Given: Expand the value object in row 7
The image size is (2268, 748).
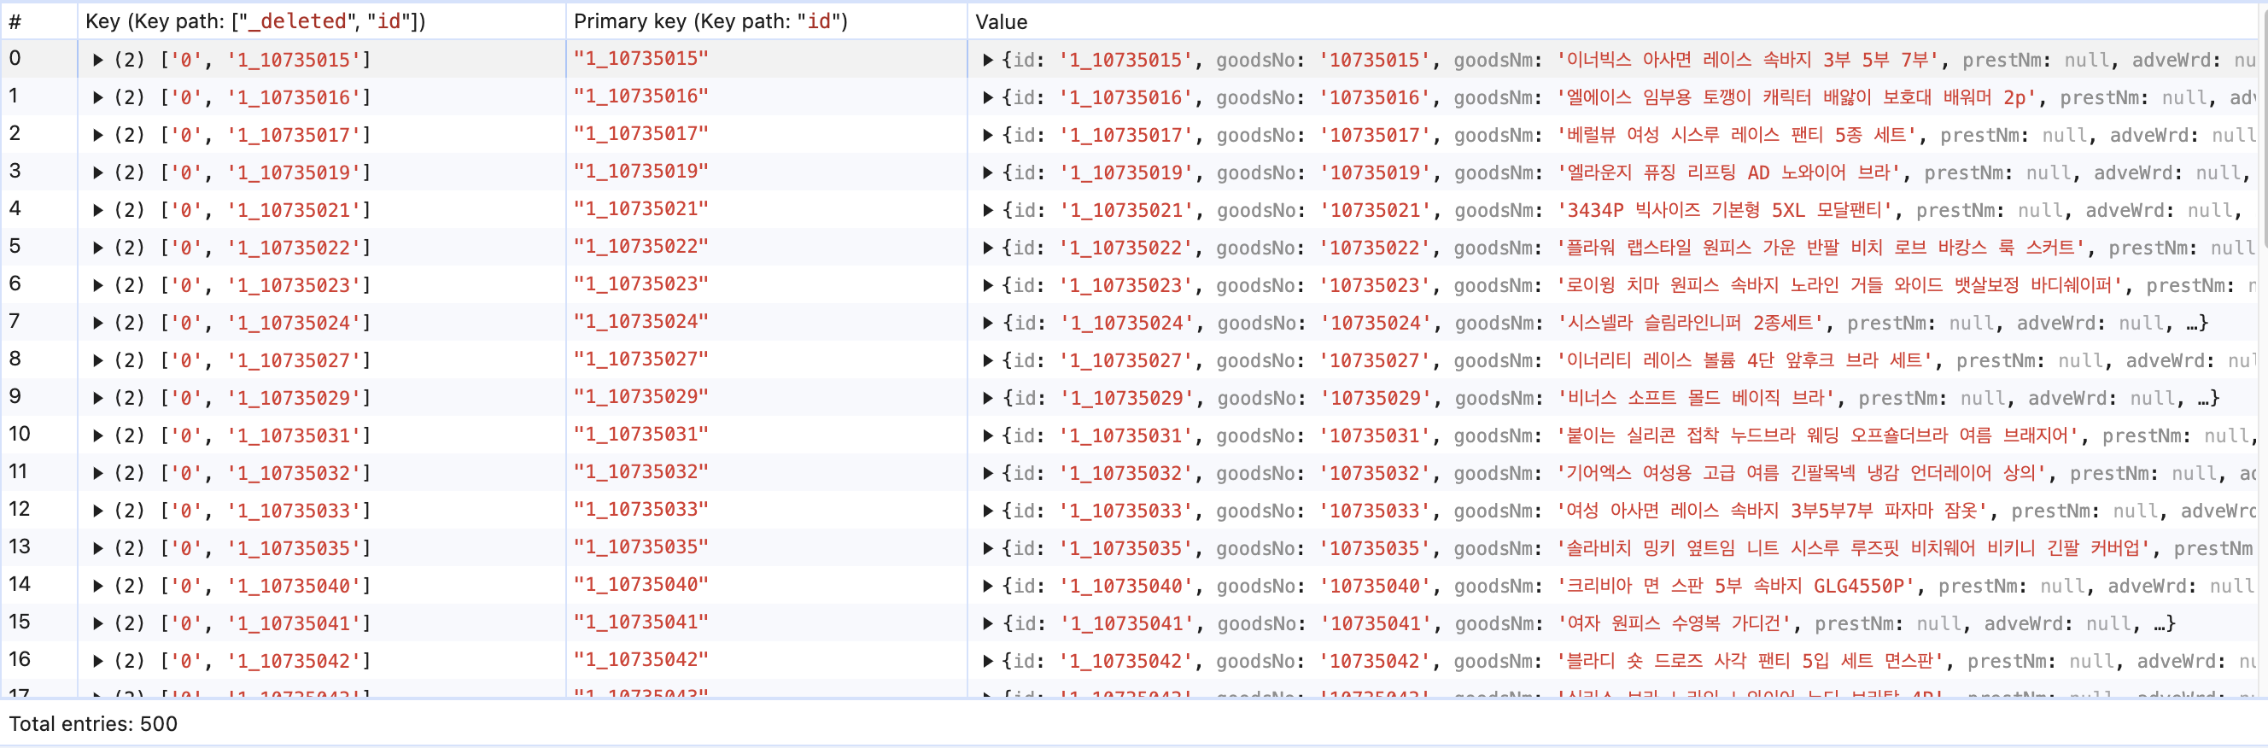Looking at the screenshot, I should (987, 323).
